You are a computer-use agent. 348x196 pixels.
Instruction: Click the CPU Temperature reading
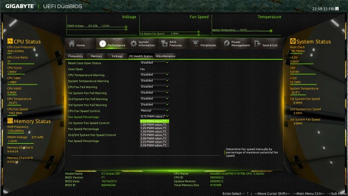click(x=13, y=103)
